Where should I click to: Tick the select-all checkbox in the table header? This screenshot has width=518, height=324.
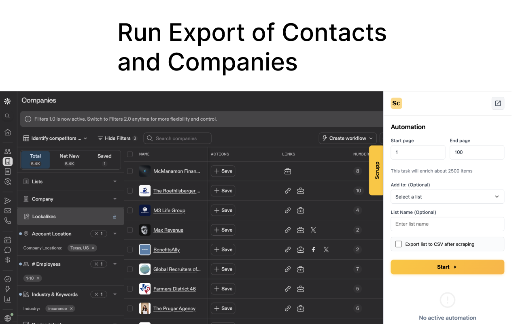point(130,154)
